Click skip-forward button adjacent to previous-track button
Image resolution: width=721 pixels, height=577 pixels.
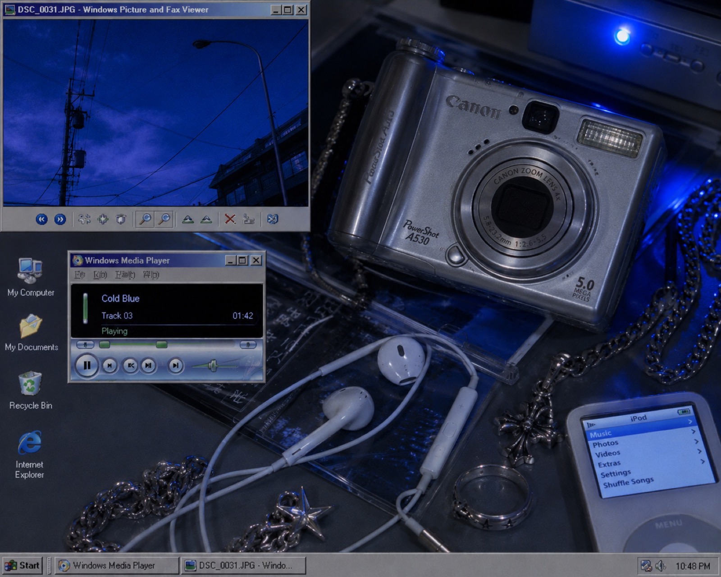[149, 366]
